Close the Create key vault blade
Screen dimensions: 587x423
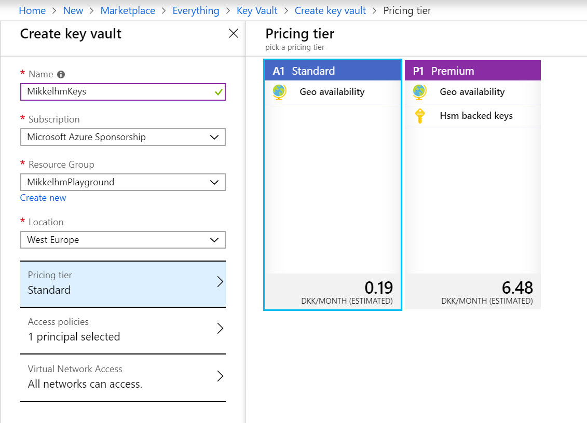click(x=234, y=34)
